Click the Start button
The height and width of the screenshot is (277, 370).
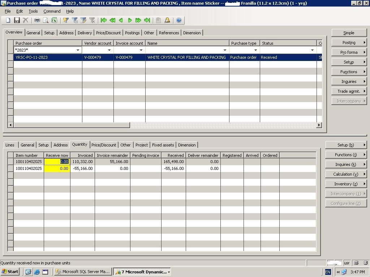click(x=10, y=272)
